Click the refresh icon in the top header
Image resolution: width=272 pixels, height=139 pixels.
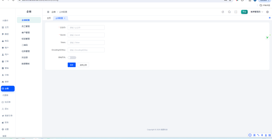(x=223, y=12)
